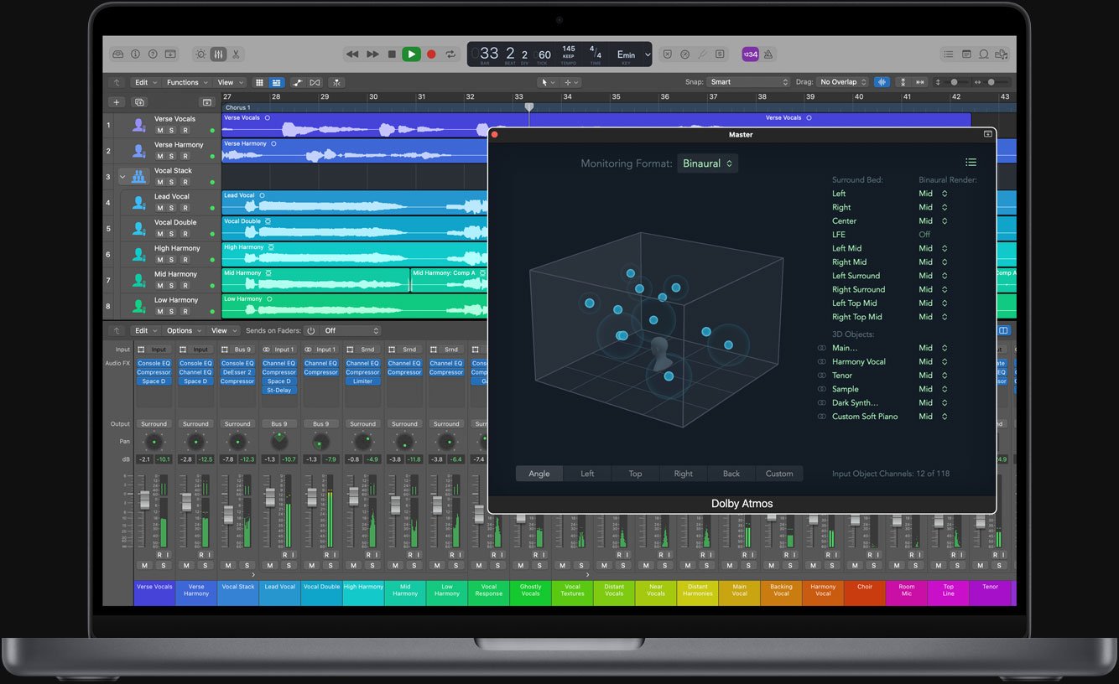The width and height of the screenshot is (1119, 684).
Task: Click the playhead marker at bar 33
Action: click(x=528, y=106)
